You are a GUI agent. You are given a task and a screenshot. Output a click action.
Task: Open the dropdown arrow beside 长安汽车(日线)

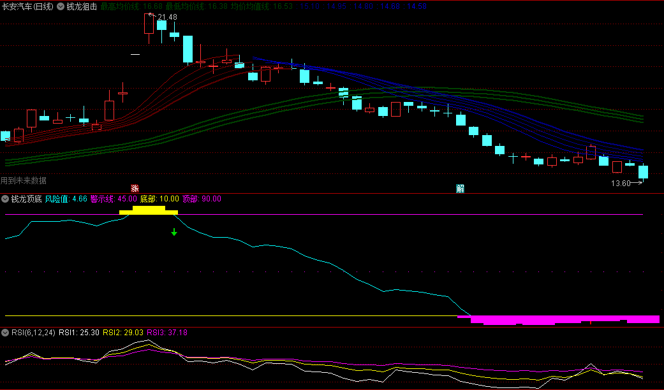click(61, 6)
